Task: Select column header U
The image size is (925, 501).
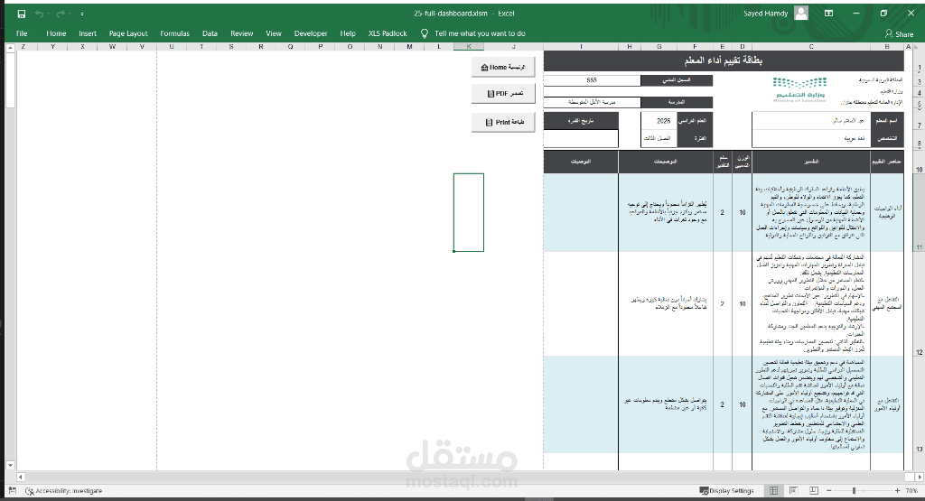Action: [x=172, y=47]
